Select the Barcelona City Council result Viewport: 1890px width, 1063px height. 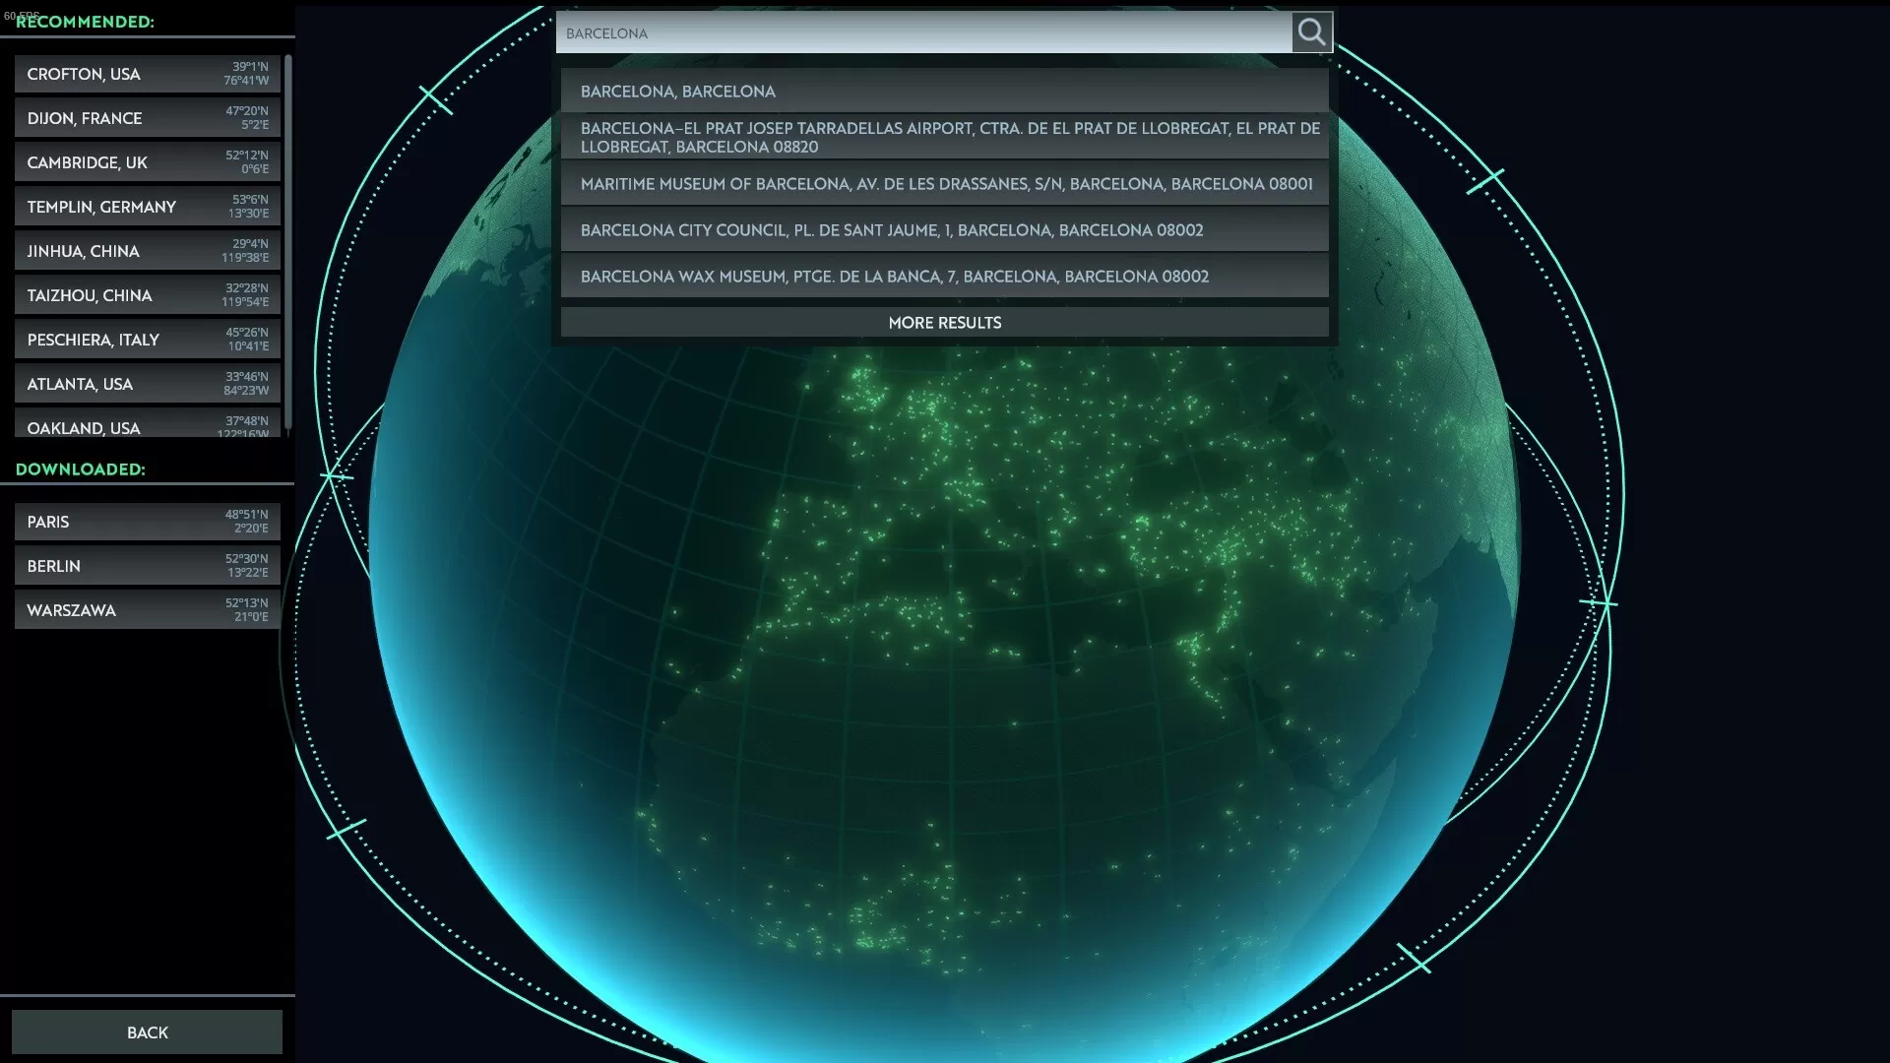pyautogui.click(x=943, y=229)
